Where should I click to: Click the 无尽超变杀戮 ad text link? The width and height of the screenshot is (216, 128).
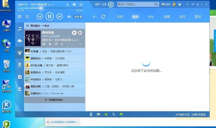[190, 114]
